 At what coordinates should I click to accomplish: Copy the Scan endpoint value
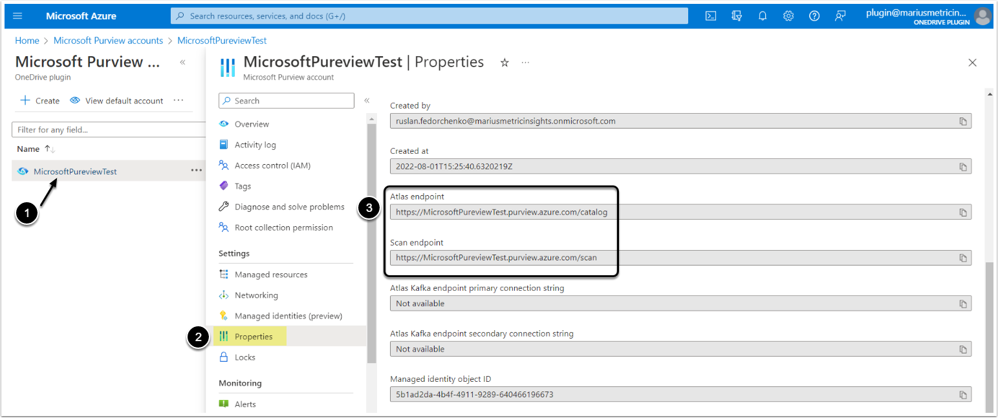[962, 258]
